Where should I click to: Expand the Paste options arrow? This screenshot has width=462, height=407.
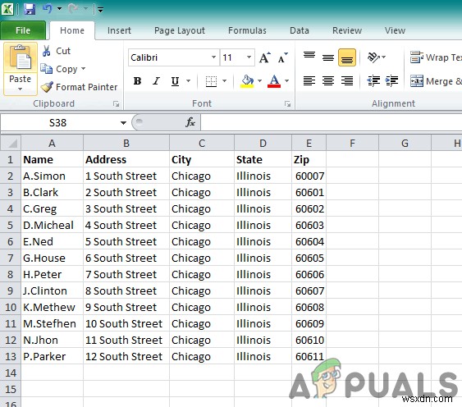point(20,89)
